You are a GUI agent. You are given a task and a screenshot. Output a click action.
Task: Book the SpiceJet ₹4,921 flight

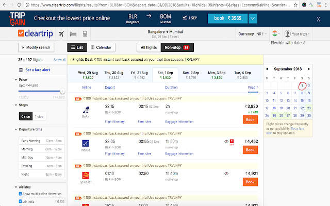pos(250,182)
